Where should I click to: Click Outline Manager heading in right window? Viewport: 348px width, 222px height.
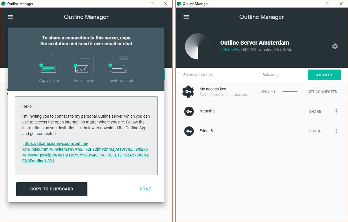coord(262,17)
